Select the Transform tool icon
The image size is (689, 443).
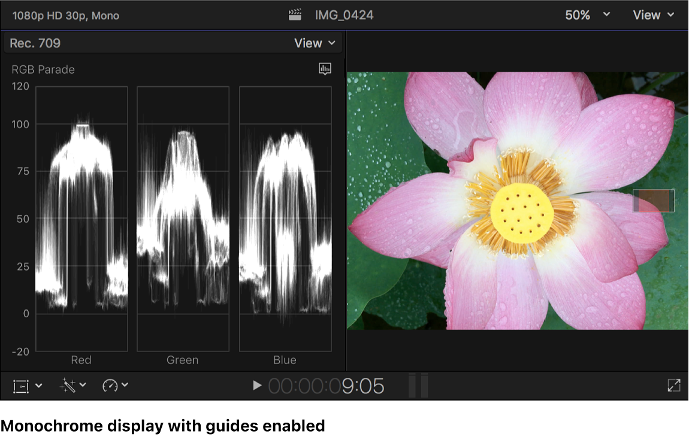20,386
